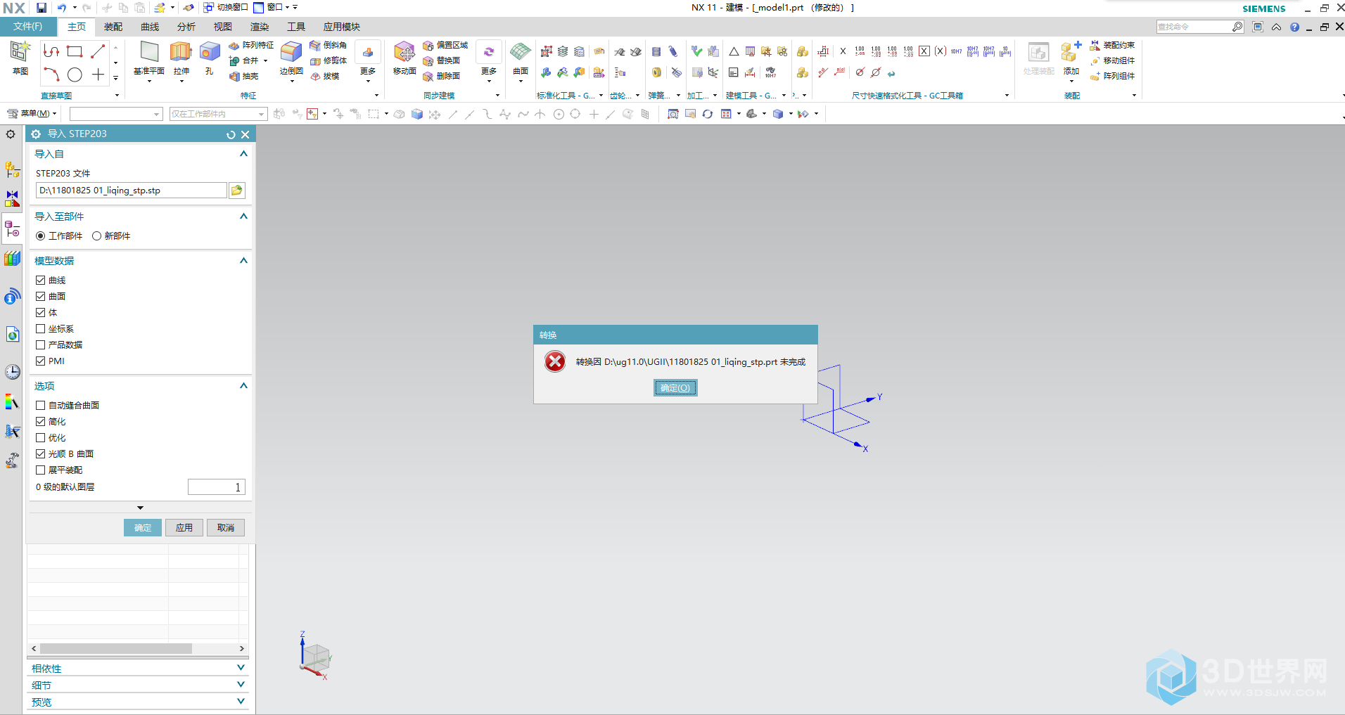
Task: Toggle the Curves (曲线) checkbox
Action: click(40, 281)
